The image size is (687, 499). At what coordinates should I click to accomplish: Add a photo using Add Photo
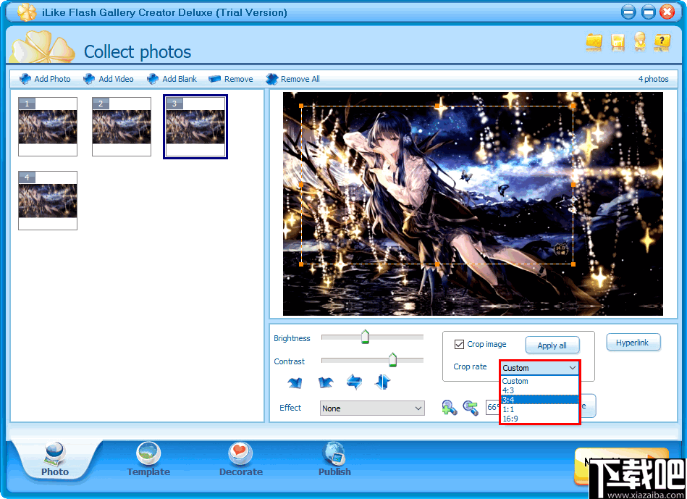45,78
